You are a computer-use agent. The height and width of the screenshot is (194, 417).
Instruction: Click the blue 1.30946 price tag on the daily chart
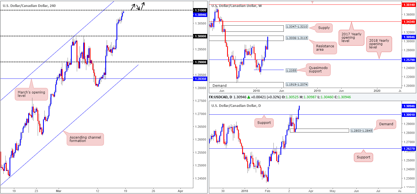pos(409,106)
